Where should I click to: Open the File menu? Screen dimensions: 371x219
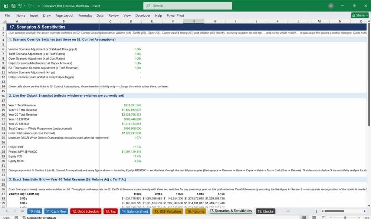[x=7, y=15]
